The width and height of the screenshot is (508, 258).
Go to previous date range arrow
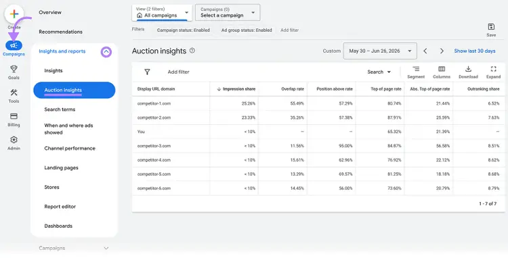pyautogui.click(x=425, y=51)
